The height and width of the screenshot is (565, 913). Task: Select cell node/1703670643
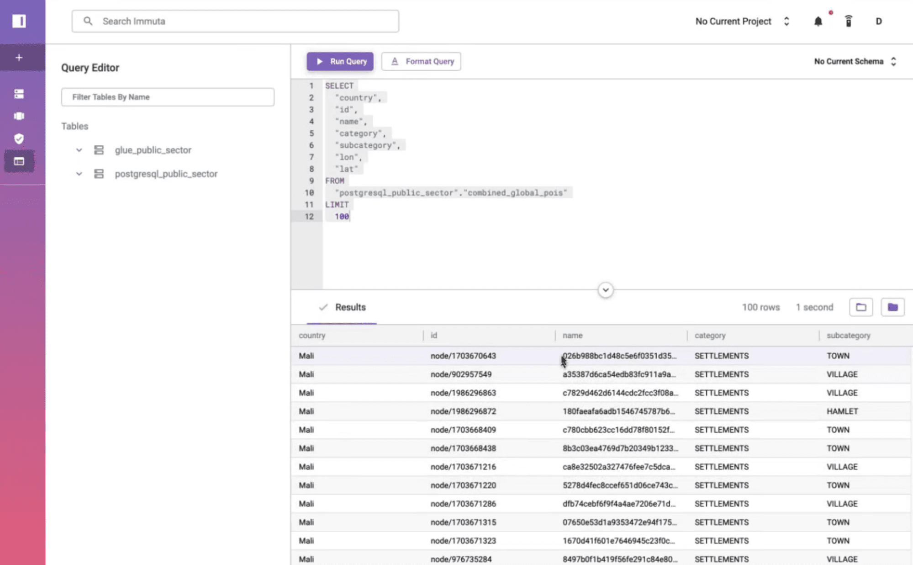click(463, 356)
